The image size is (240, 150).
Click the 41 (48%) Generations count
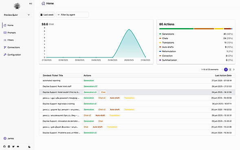coord(228,34)
